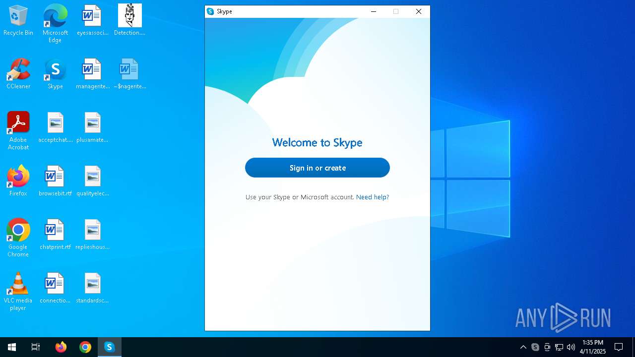The width and height of the screenshot is (635, 357).
Task: Open the managerite... Word document
Action: point(92,74)
